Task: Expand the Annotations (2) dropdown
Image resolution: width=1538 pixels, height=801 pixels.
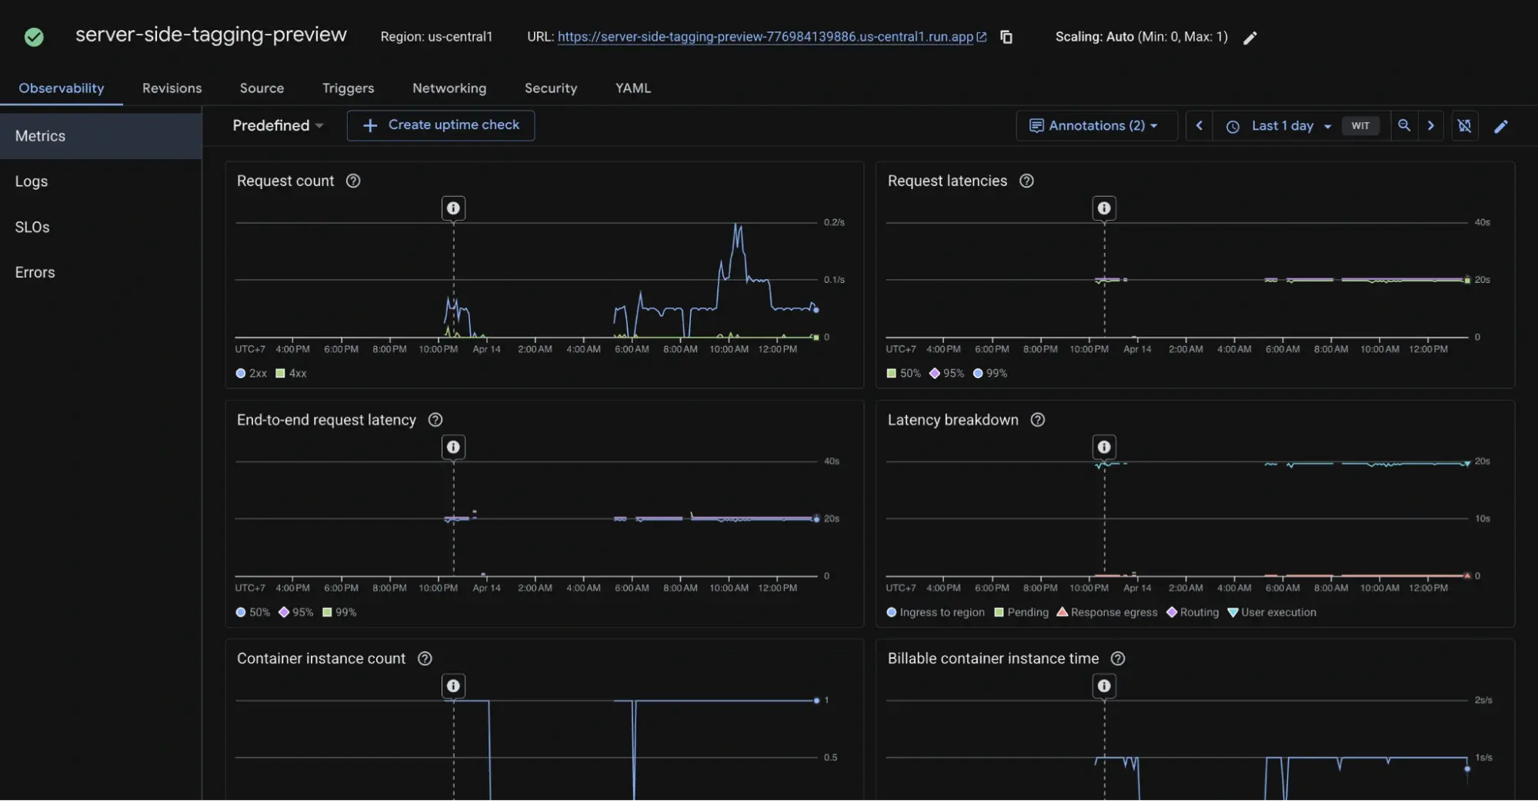Action: coord(1096,125)
